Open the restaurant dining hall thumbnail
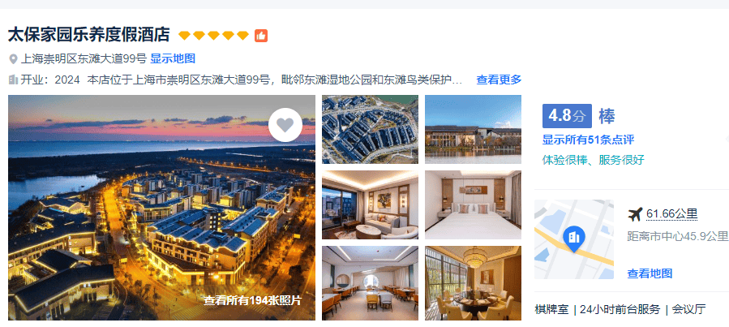The width and height of the screenshot is (729, 327). coord(370,283)
